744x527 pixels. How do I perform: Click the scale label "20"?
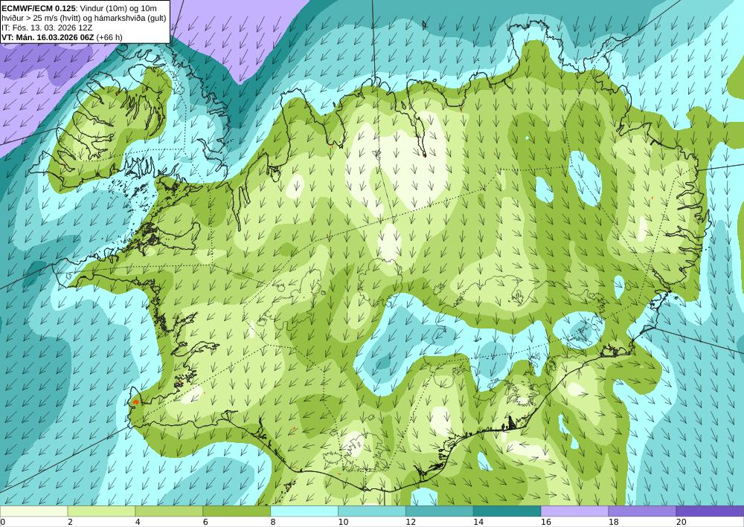pyautogui.click(x=681, y=523)
